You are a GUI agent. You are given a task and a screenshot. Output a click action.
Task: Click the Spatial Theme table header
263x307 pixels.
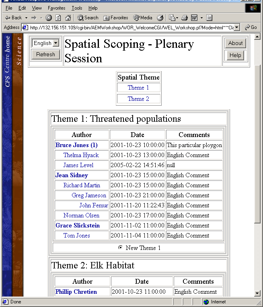click(x=139, y=77)
